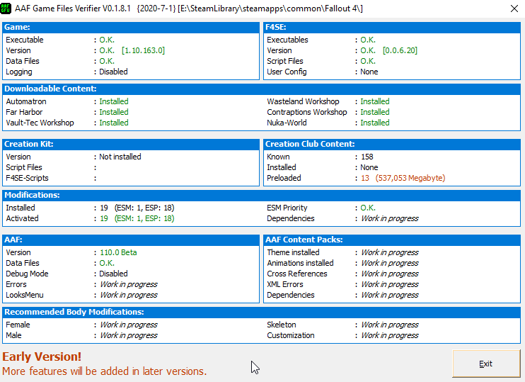Click the Modifications header

261,195
